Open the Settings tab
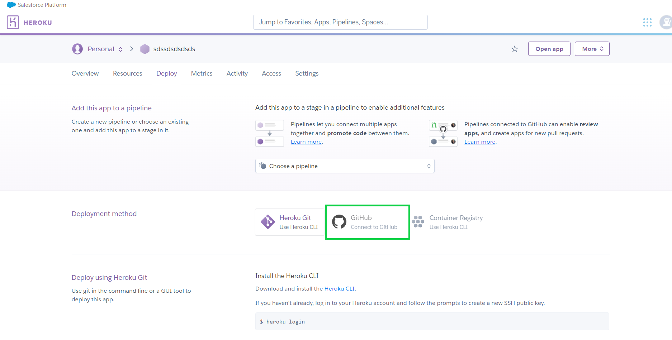 [x=307, y=73]
